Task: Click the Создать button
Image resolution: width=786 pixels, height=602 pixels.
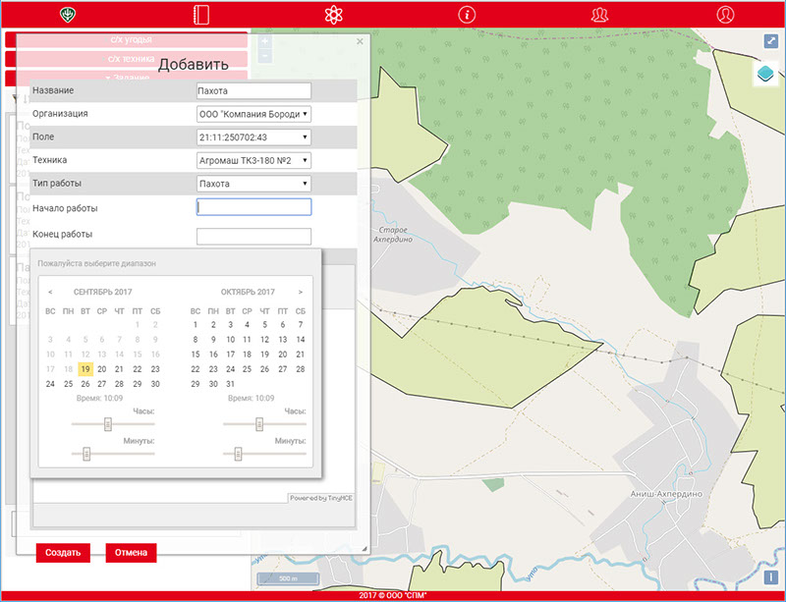Action: click(x=63, y=553)
